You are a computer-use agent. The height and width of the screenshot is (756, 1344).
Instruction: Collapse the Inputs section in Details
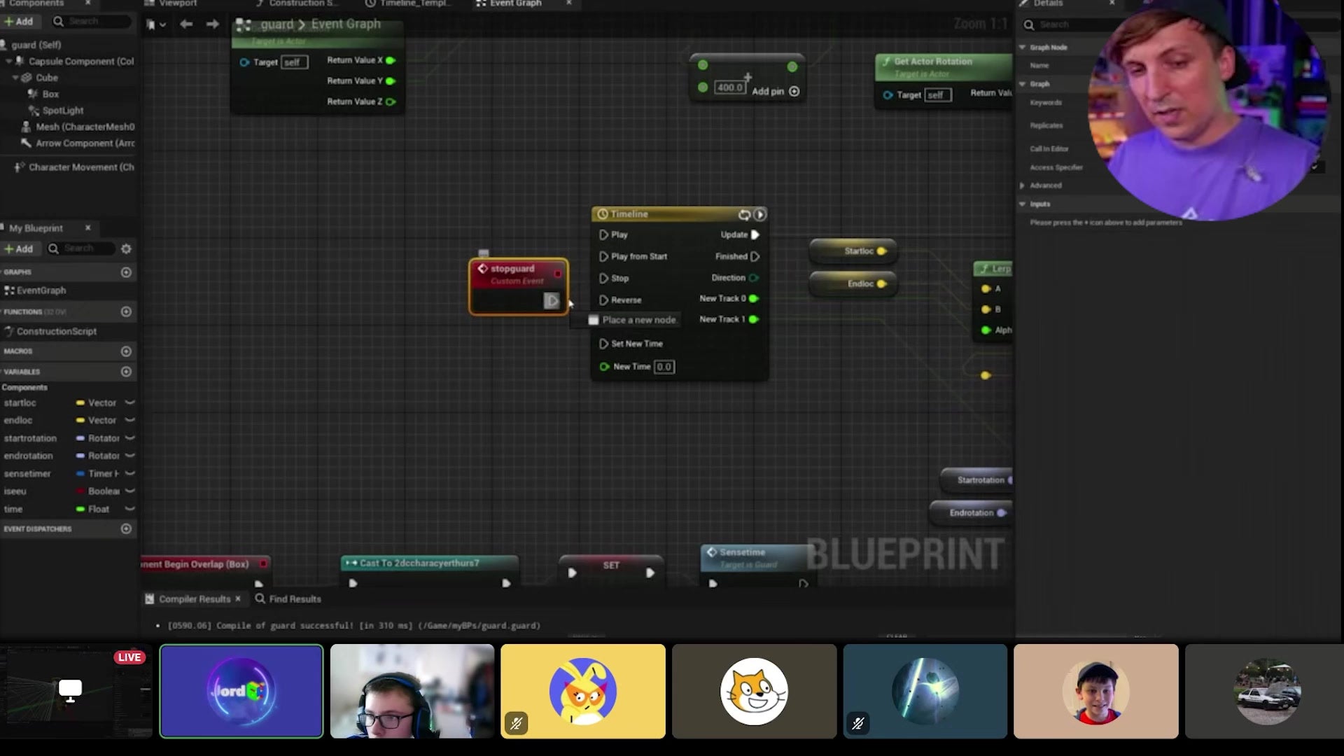point(1022,204)
